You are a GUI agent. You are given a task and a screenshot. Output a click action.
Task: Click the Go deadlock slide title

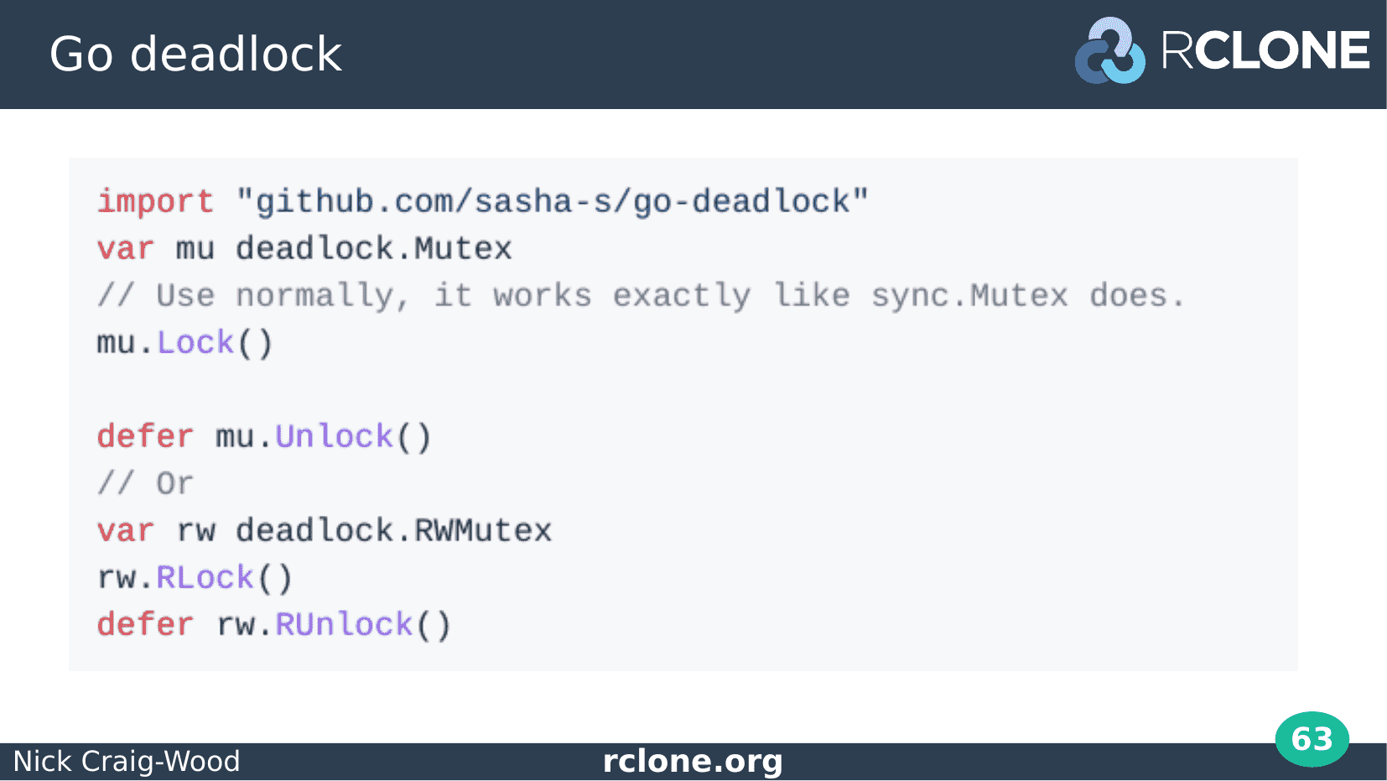(195, 55)
